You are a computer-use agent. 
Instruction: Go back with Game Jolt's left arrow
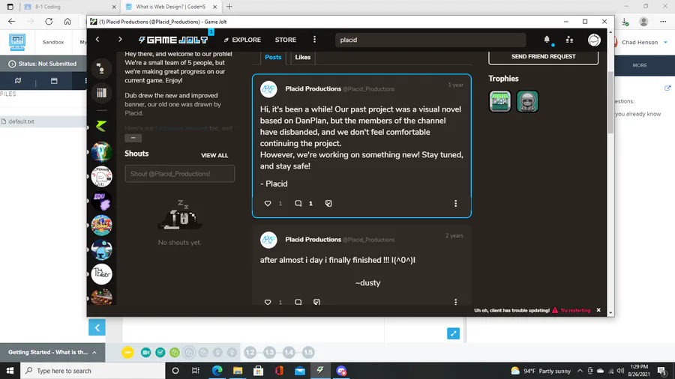point(97,40)
